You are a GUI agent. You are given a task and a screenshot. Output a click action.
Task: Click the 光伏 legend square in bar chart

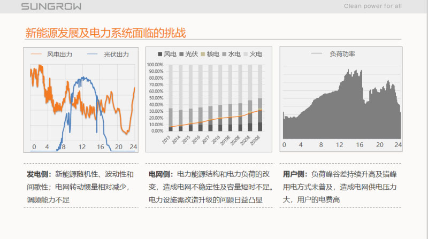pos(182,55)
